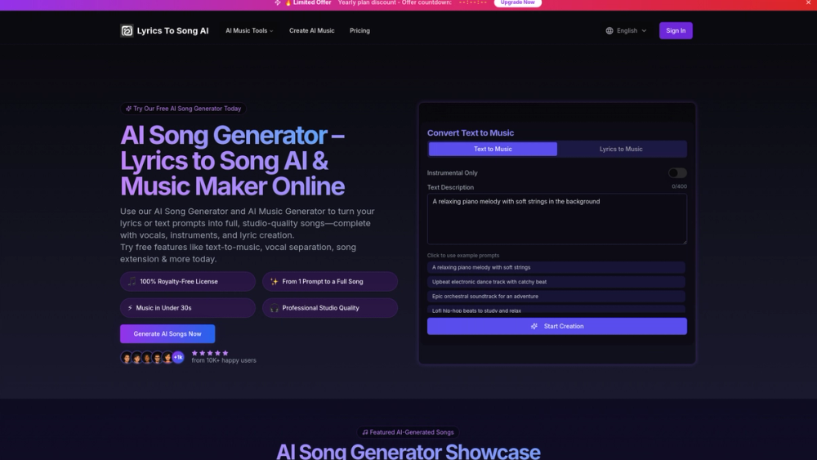Screen dimensions: 817x460
Task: Expand the AI Music Tools menu
Action: (x=249, y=31)
